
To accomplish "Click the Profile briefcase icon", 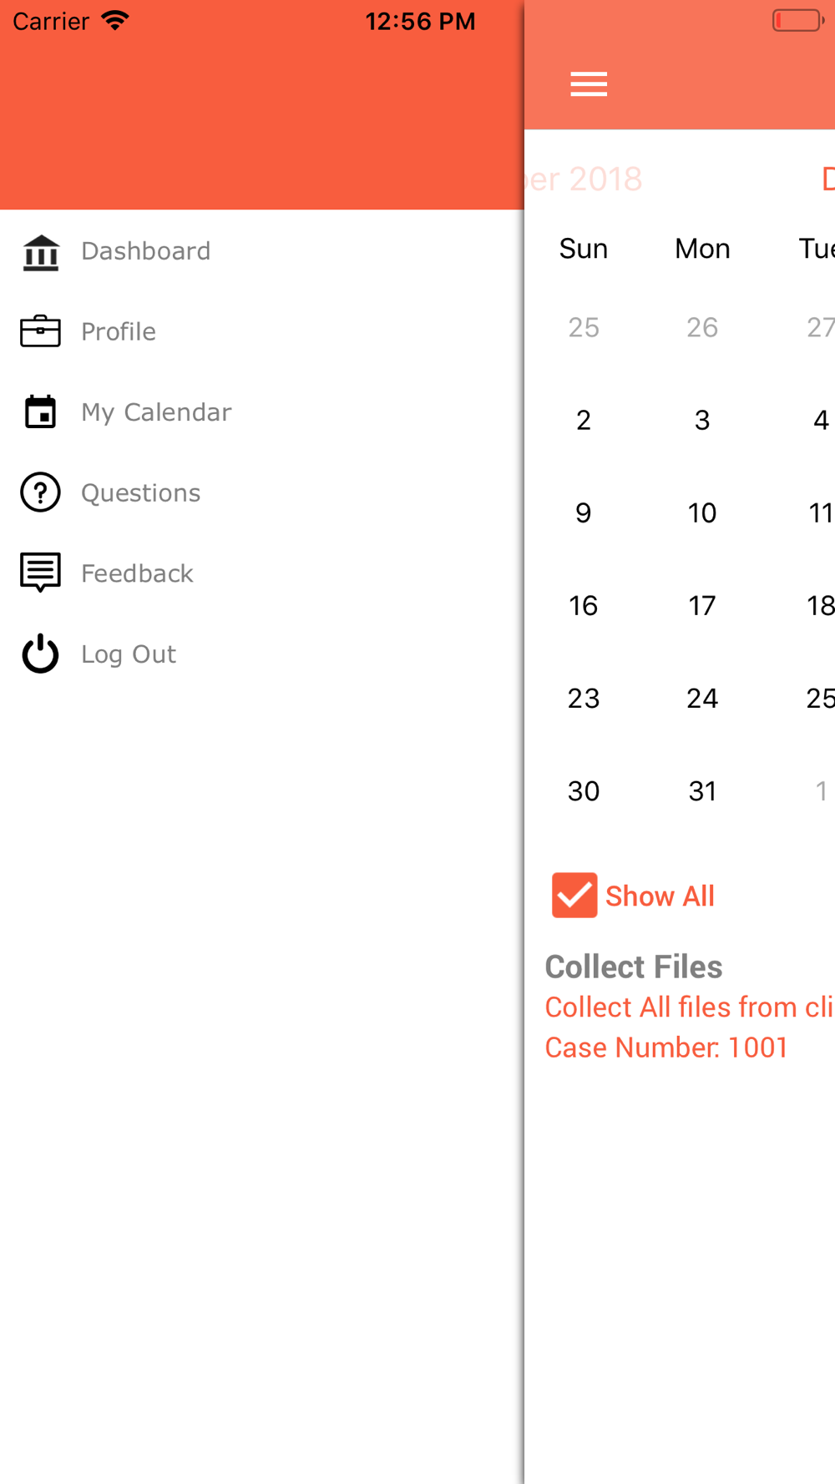I will [x=40, y=331].
